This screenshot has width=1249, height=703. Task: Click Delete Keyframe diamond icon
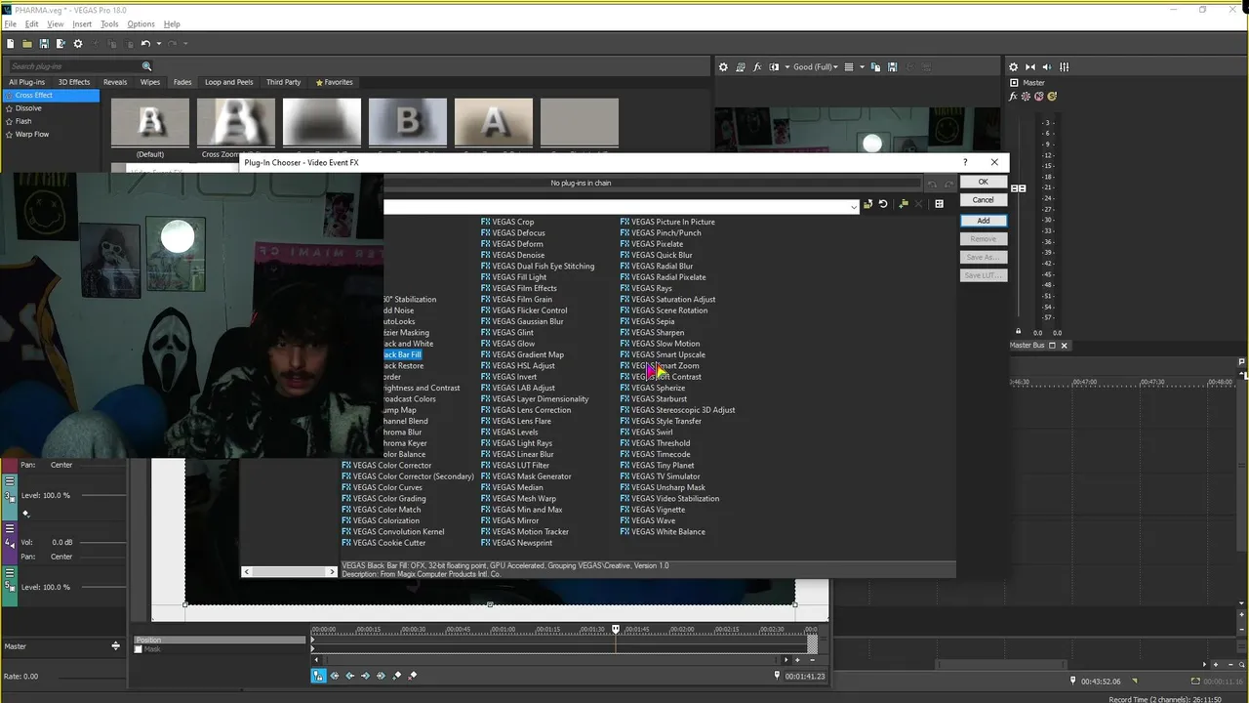[x=413, y=676]
